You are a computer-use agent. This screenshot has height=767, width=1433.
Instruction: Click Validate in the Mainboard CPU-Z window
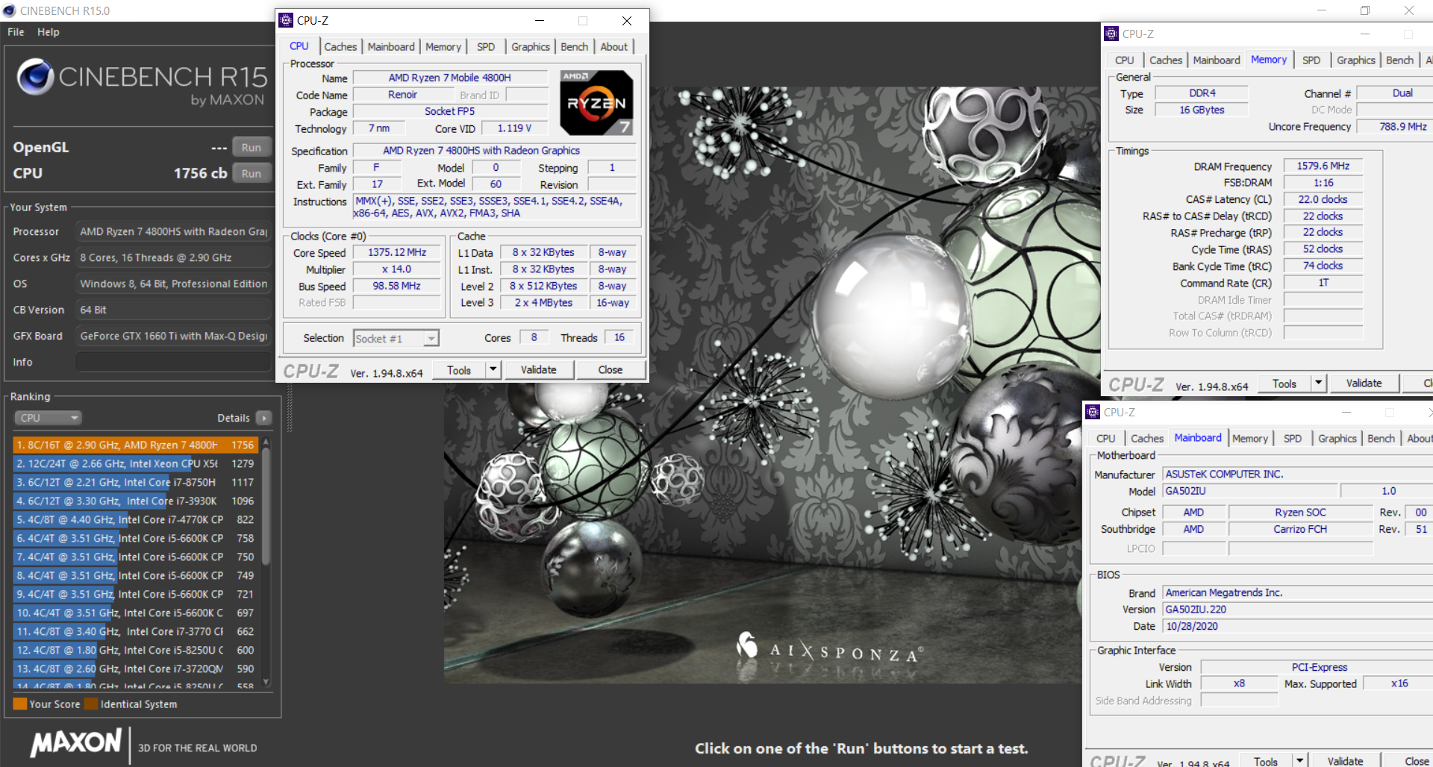click(1345, 760)
